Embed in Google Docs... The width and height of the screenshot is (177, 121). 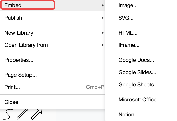tap(136, 60)
